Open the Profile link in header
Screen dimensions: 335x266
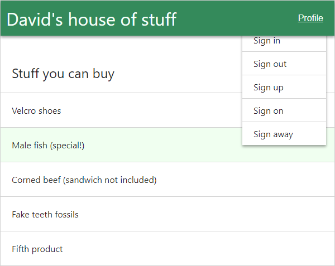(x=310, y=18)
